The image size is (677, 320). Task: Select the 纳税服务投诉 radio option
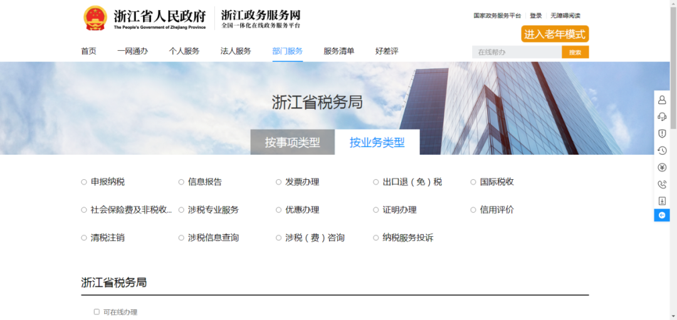tap(375, 237)
